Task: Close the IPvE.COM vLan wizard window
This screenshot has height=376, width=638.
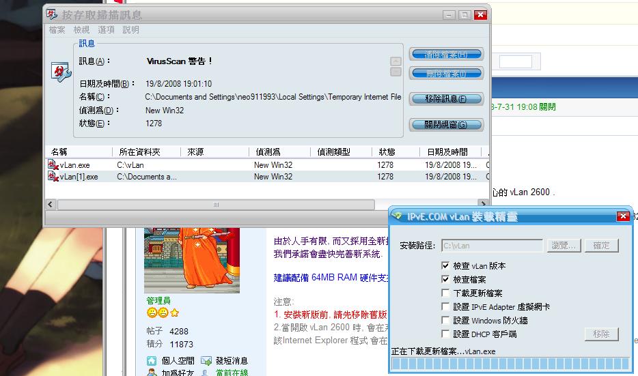Action: [x=623, y=216]
